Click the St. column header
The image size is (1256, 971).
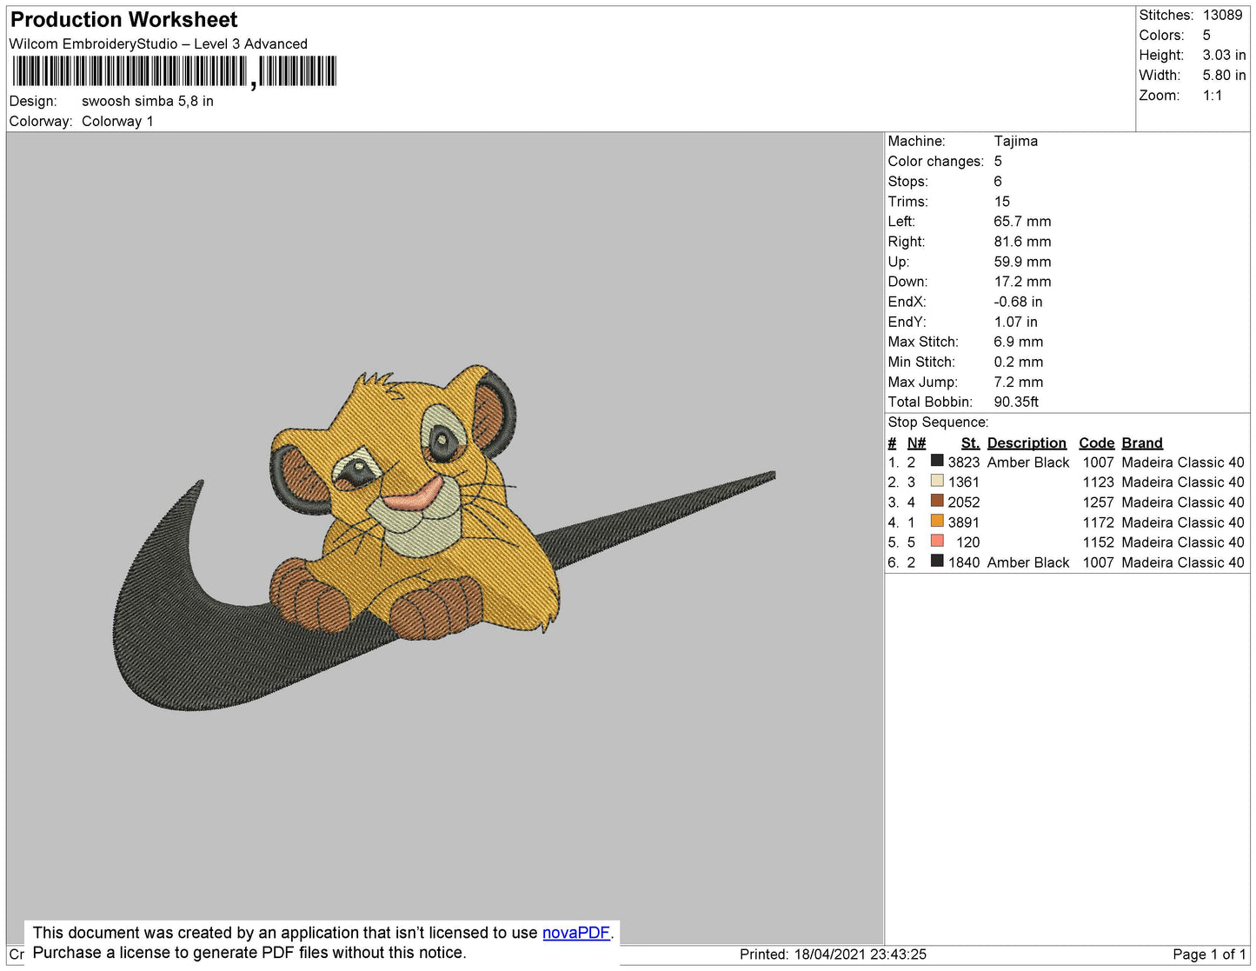pyautogui.click(x=970, y=442)
